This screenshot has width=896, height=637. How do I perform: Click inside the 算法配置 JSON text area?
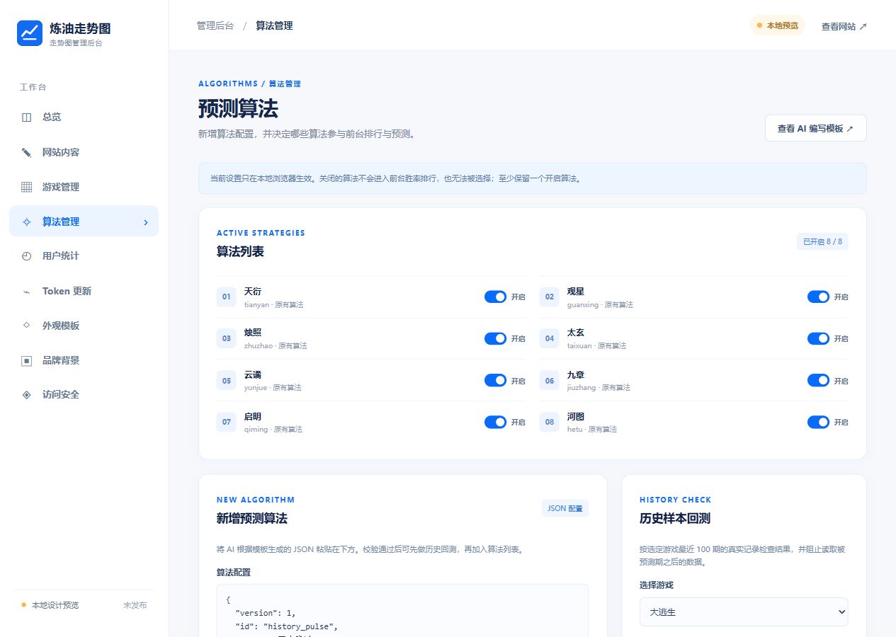click(x=402, y=610)
